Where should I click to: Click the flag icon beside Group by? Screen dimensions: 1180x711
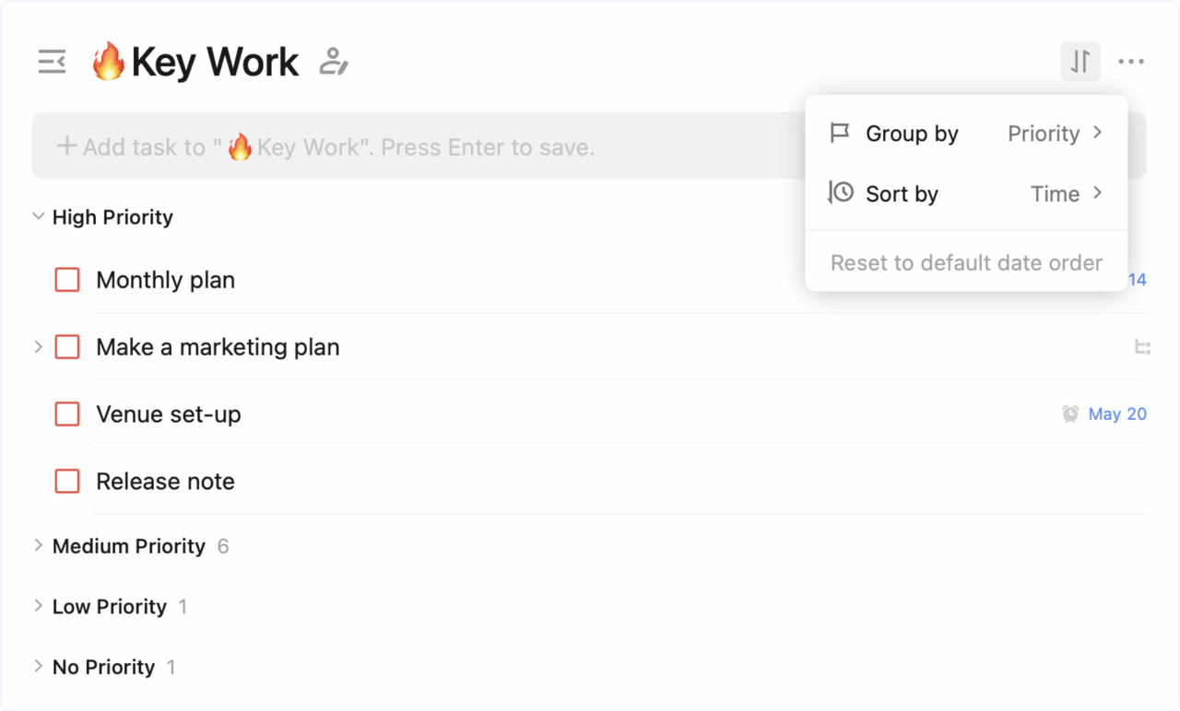point(840,133)
